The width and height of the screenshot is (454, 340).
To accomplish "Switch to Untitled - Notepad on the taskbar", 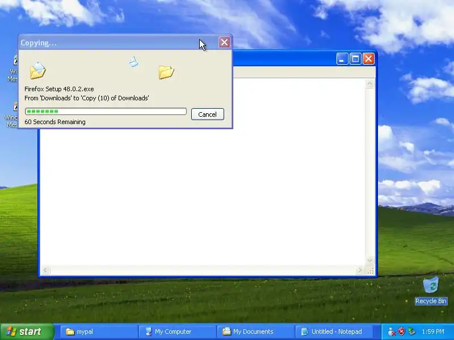I will click(x=334, y=331).
